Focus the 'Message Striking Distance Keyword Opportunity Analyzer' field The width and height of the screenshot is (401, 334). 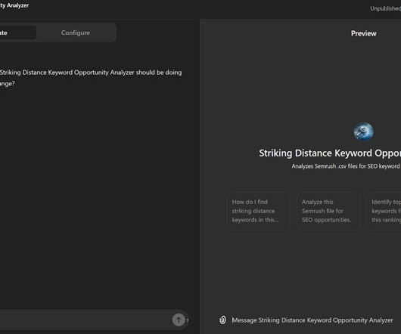(x=312, y=320)
